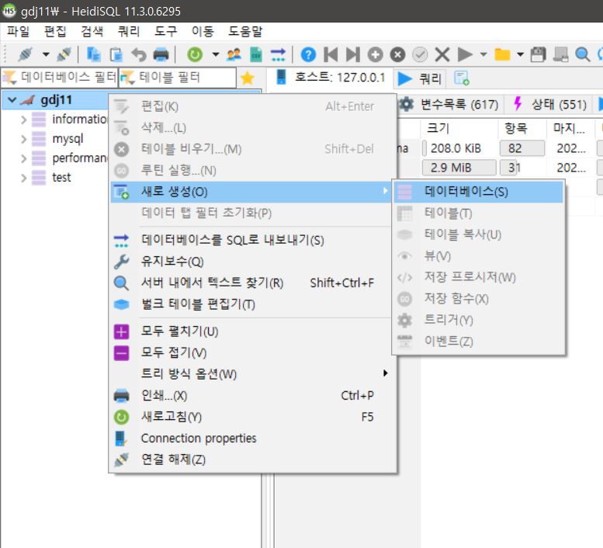Open the 상태 (551) tab
603x548 pixels.
[x=549, y=104]
